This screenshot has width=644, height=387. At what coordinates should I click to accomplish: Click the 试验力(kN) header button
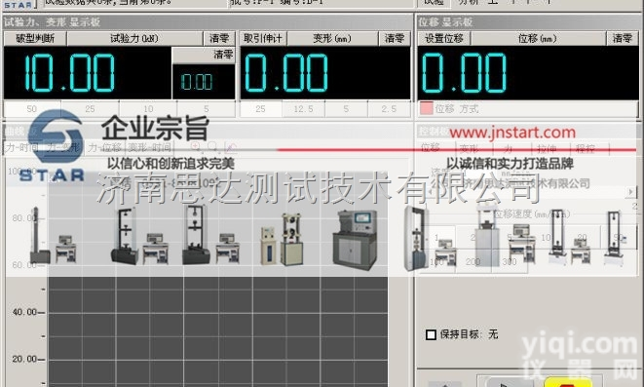[x=134, y=39]
